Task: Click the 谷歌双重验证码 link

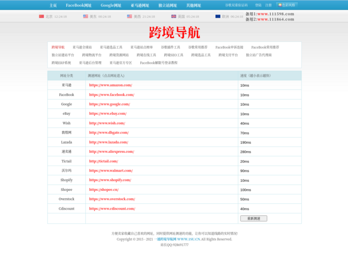Action: click(x=236, y=5)
